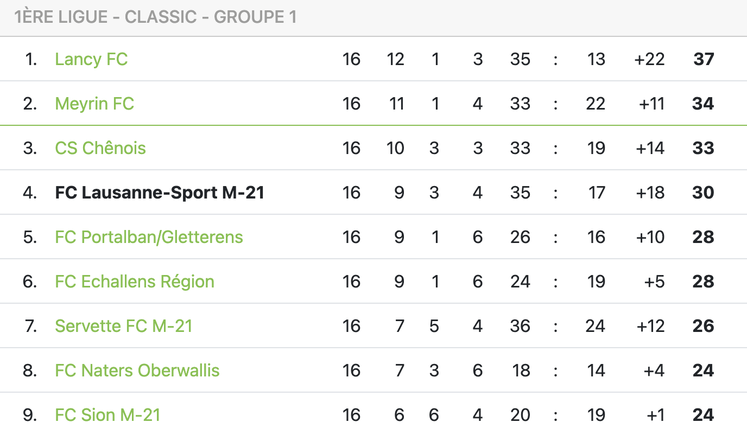The height and width of the screenshot is (435, 747).
Task: Click the 1ère Ligue Classic Groupe 1 header
Action: coord(155,17)
